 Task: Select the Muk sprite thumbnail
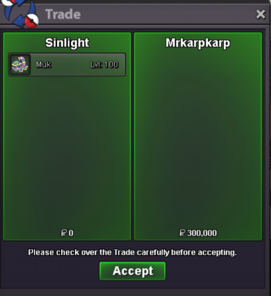point(20,65)
